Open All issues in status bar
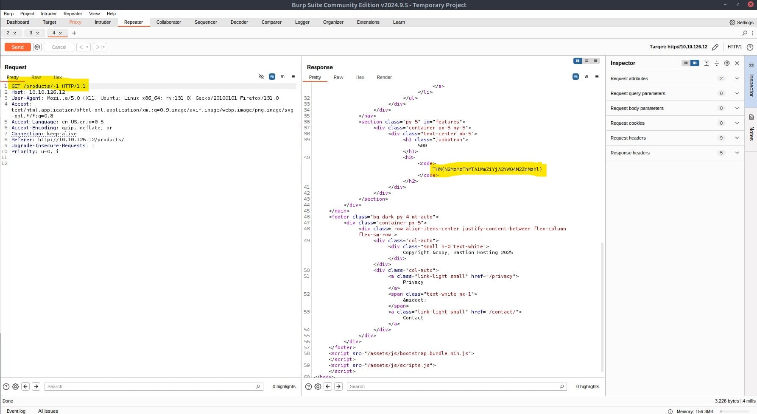This screenshot has width=757, height=414. 48,411
